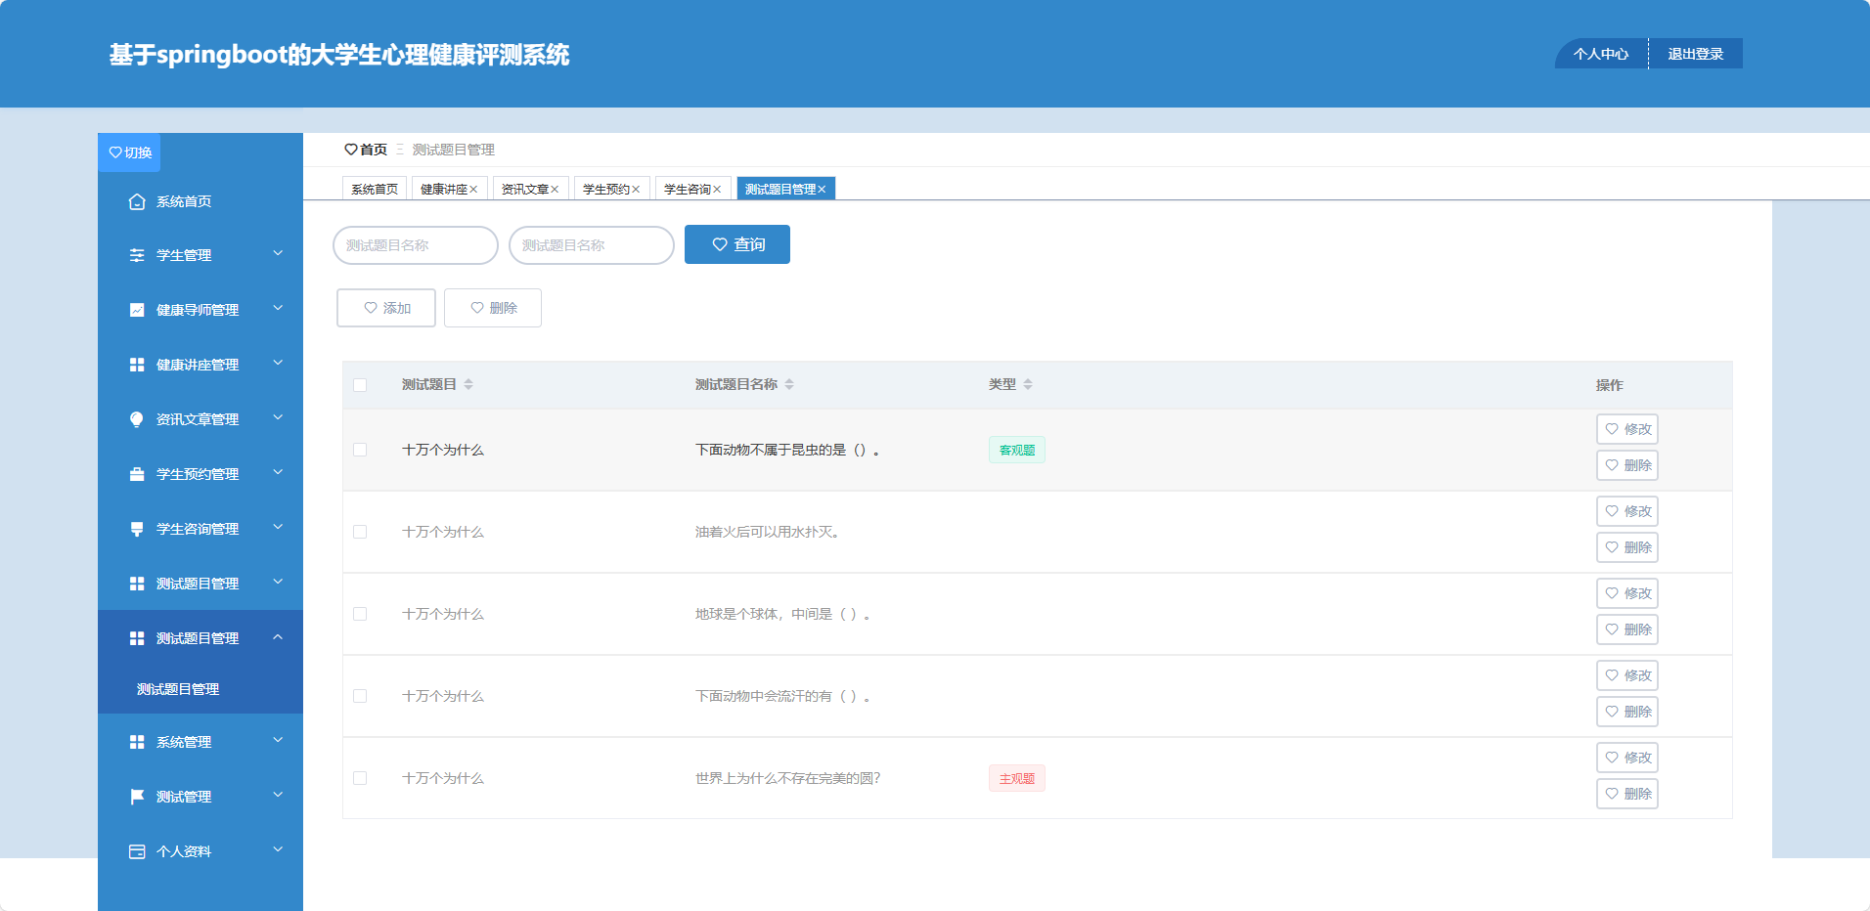Expand the 个人资料 menu chevron
The image size is (1870, 911).
(x=278, y=850)
